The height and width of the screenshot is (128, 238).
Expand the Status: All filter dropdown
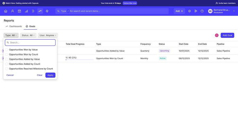coord(28,35)
